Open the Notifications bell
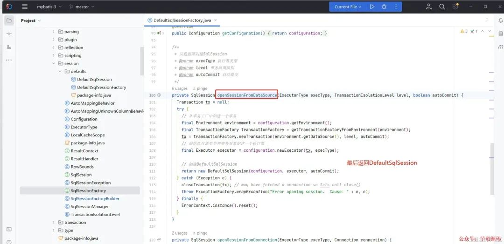The height and width of the screenshot is (244, 504). point(500,20)
